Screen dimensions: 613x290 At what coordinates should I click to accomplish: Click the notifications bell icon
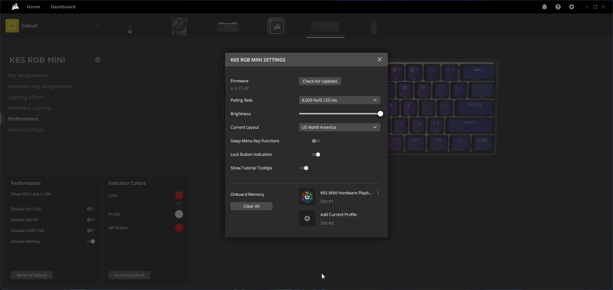(x=545, y=7)
